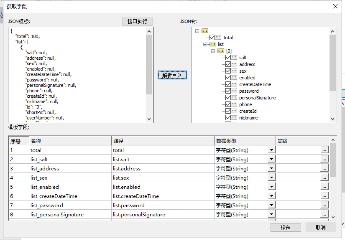Toggle the createDateTime checkbox
The height and width of the screenshot is (241, 345).
(x=228, y=84)
